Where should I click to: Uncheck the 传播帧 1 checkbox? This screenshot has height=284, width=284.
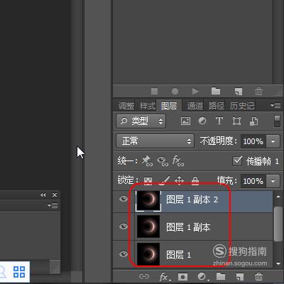pyautogui.click(x=237, y=161)
